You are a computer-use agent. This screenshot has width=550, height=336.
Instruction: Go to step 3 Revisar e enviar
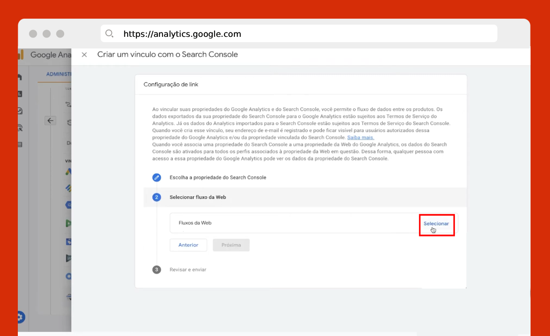tap(188, 270)
